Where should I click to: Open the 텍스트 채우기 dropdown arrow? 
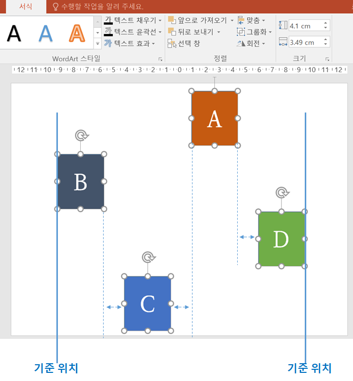coord(160,20)
